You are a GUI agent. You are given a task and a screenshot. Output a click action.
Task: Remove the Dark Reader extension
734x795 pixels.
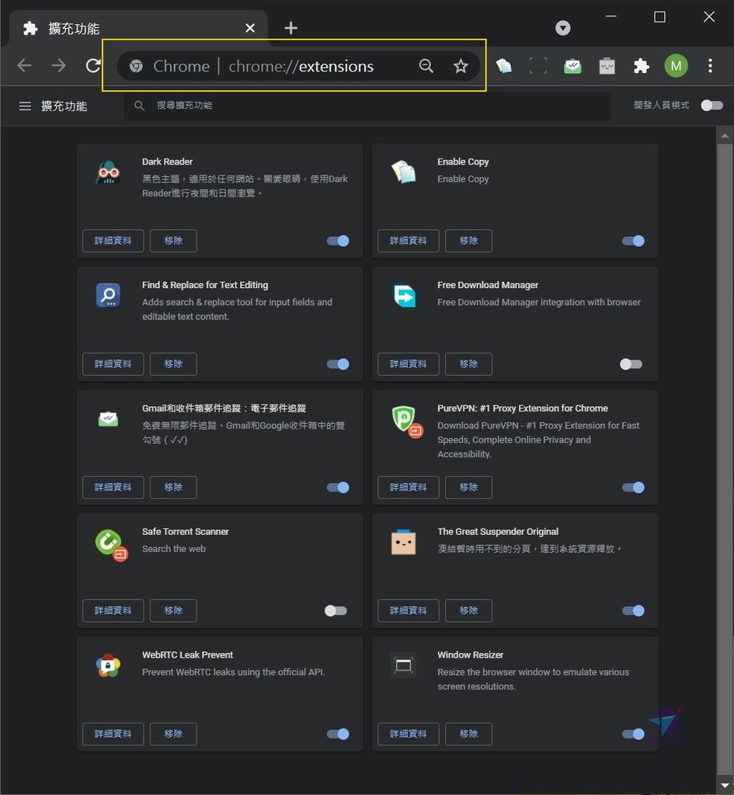(x=173, y=241)
